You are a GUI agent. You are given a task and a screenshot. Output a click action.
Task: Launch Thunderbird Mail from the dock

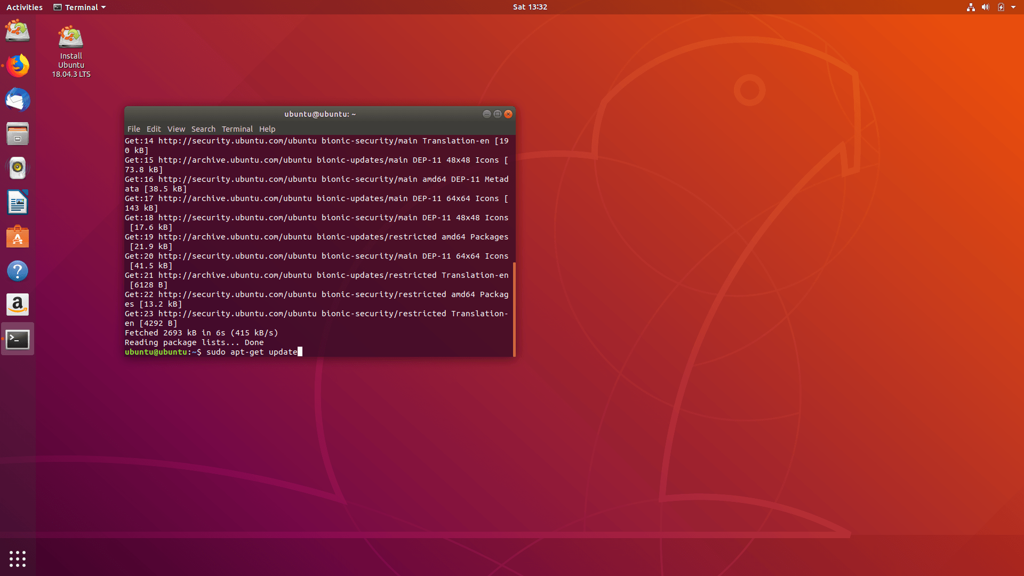click(18, 100)
